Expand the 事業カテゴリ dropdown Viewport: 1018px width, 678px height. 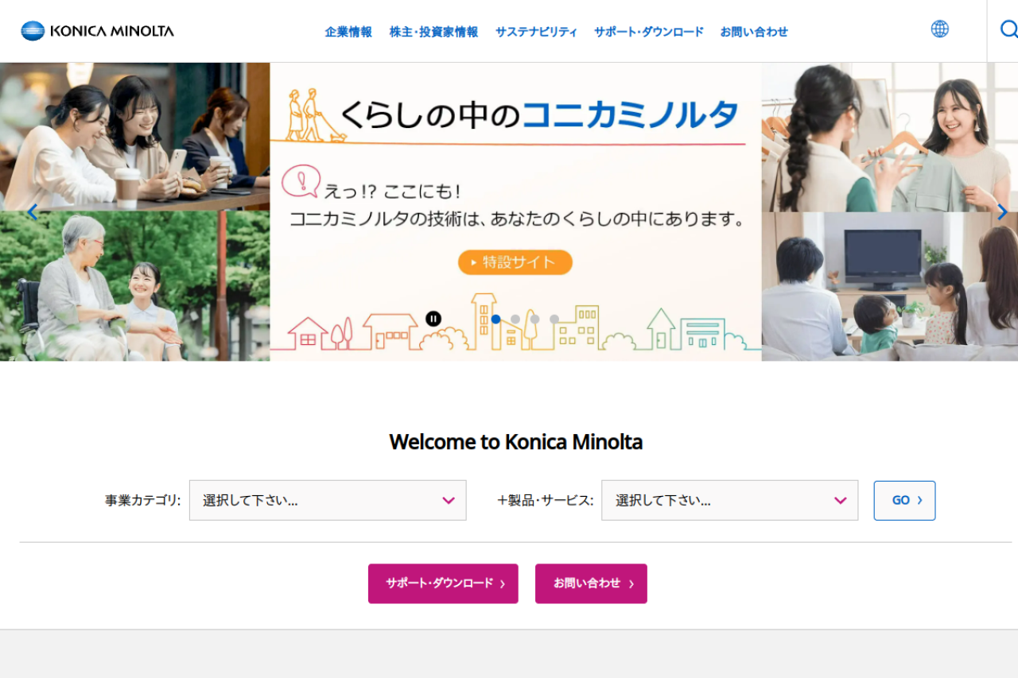coord(328,500)
